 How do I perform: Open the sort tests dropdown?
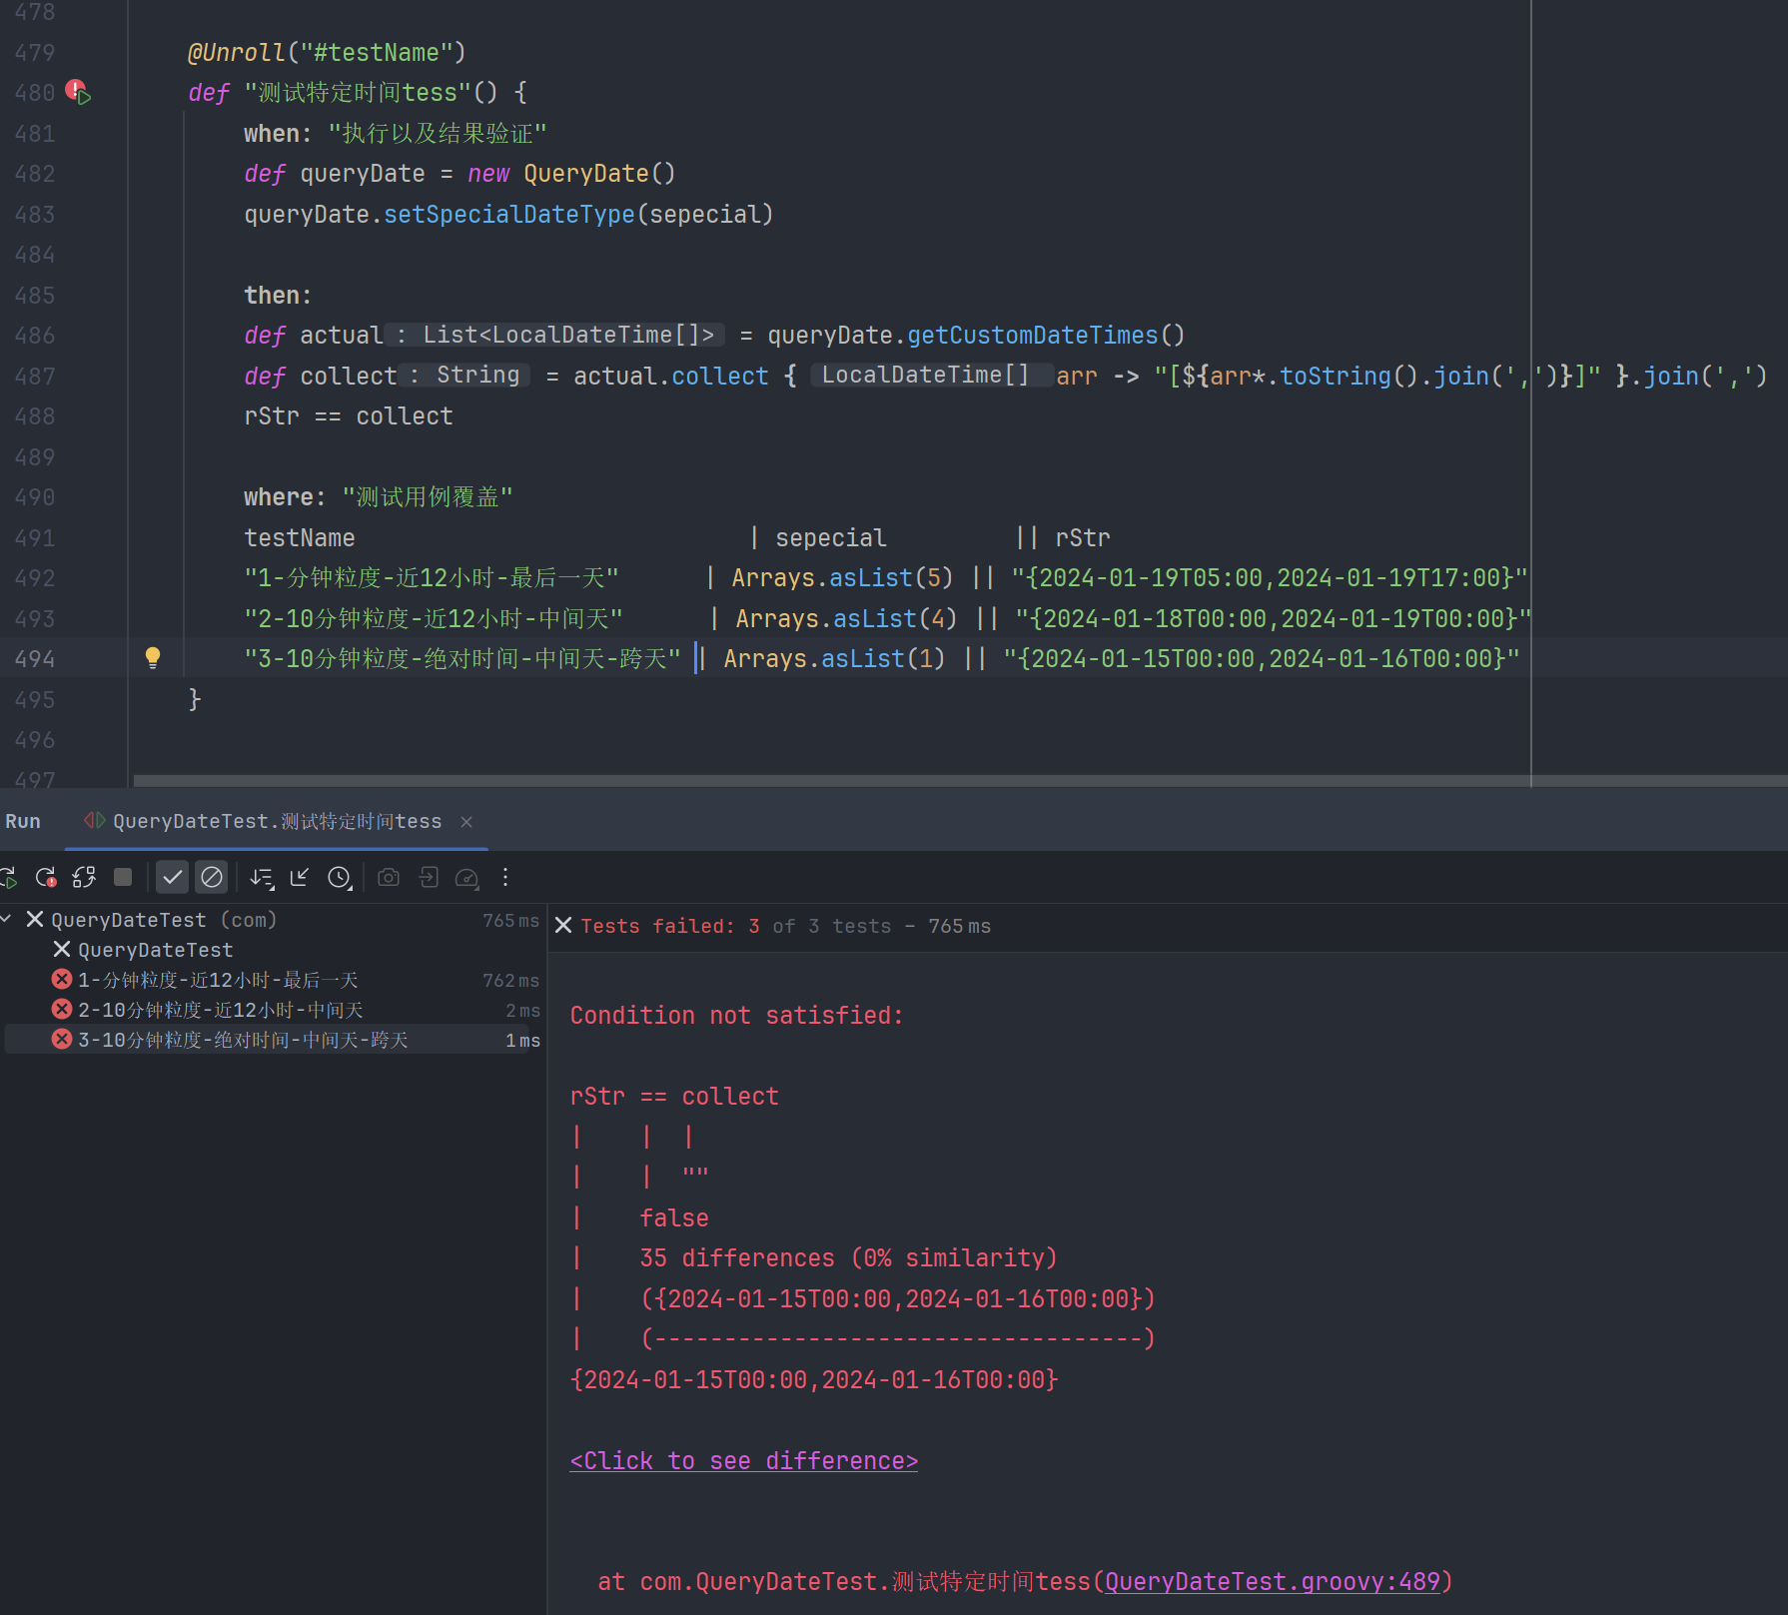[x=262, y=878]
